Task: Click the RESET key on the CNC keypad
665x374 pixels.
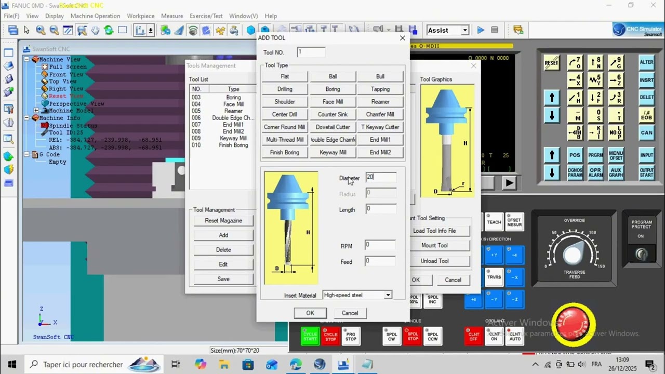Action: tap(551, 63)
